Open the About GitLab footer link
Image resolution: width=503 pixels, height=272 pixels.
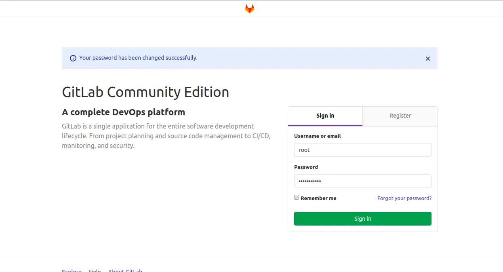tap(125, 270)
